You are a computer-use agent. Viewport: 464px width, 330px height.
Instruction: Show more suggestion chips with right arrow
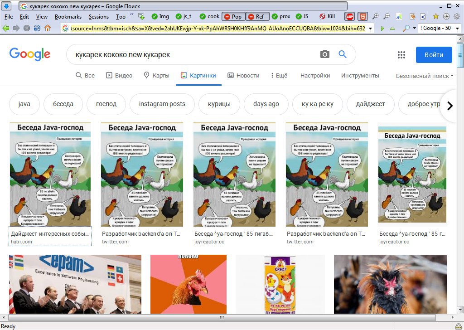click(450, 106)
